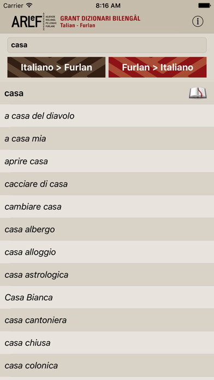214x380 pixels.
Task: Select casa cantoniera from results
Action: [107, 320]
